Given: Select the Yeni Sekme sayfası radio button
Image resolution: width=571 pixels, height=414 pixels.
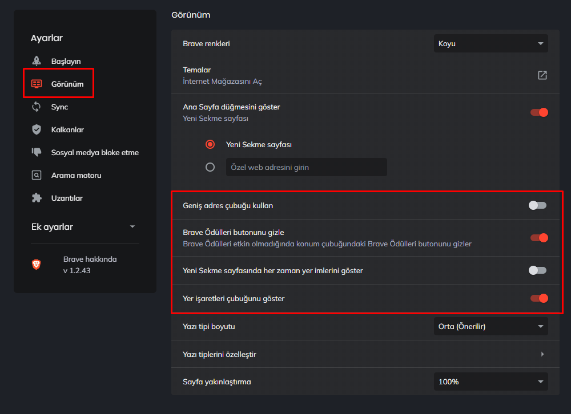Looking at the screenshot, I should pos(210,144).
